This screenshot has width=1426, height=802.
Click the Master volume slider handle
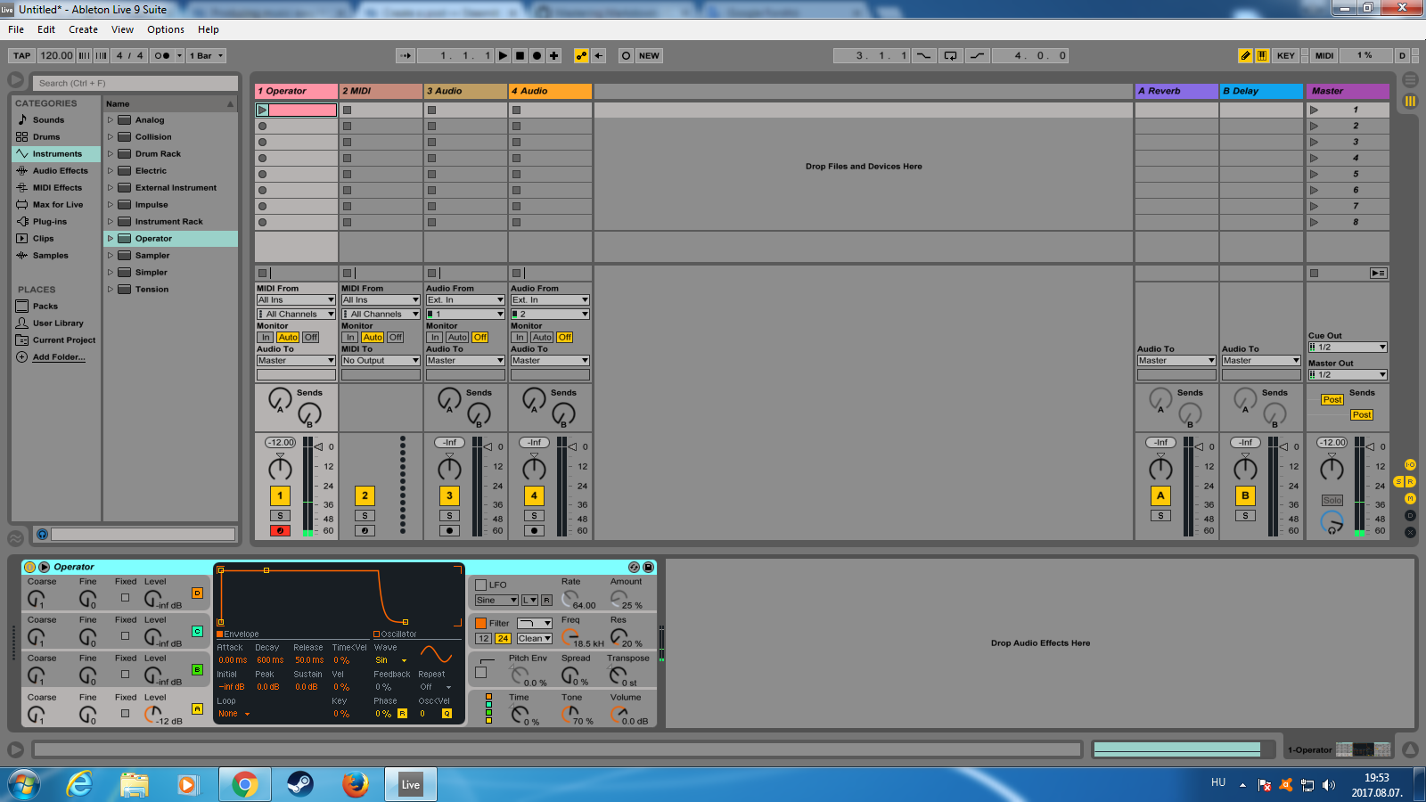click(x=1372, y=446)
